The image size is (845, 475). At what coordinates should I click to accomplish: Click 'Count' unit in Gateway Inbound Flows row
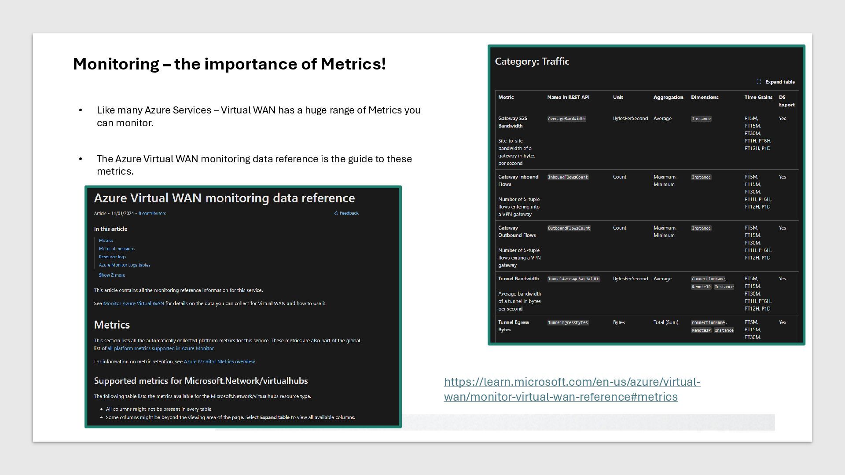click(619, 177)
